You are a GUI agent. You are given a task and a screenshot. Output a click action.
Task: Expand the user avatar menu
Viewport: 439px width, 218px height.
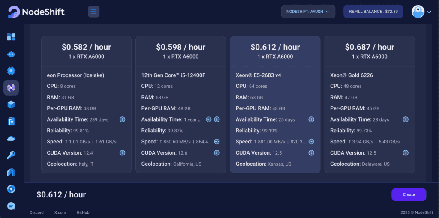(x=422, y=12)
